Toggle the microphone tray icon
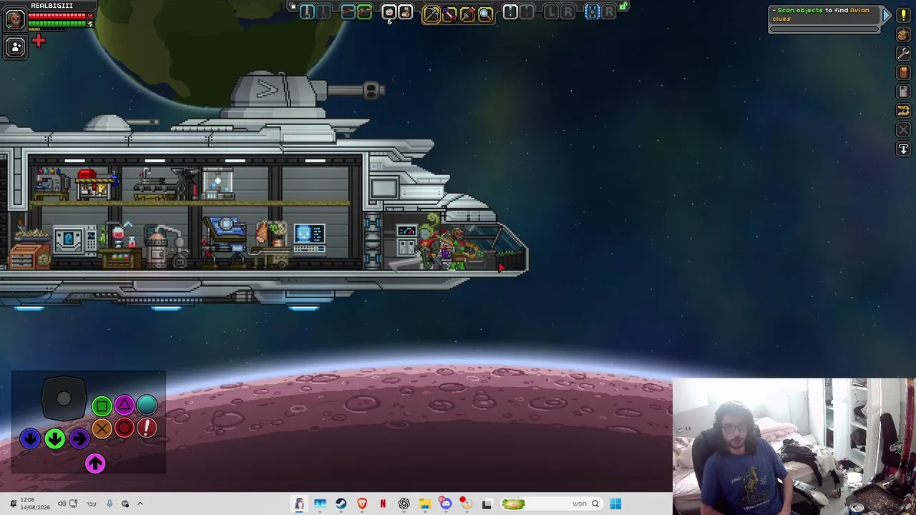 point(109,504)
